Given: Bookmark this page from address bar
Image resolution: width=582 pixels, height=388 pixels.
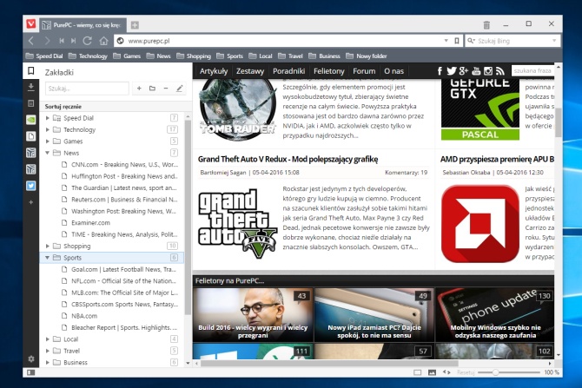Looking at the screenshot, I should [x=457, y=41].
